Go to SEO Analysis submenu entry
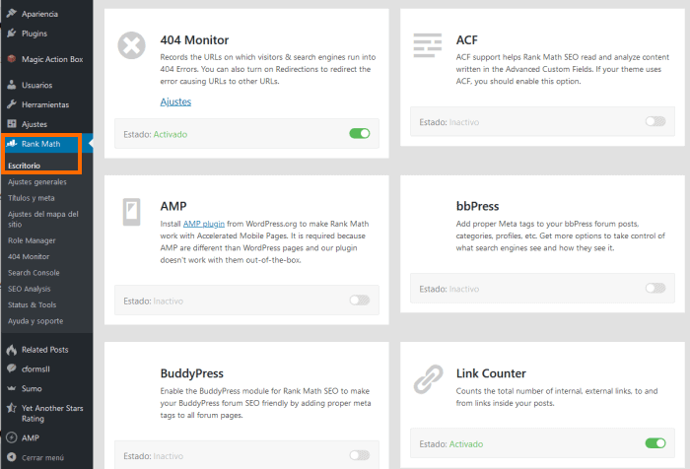 [29, 289]
